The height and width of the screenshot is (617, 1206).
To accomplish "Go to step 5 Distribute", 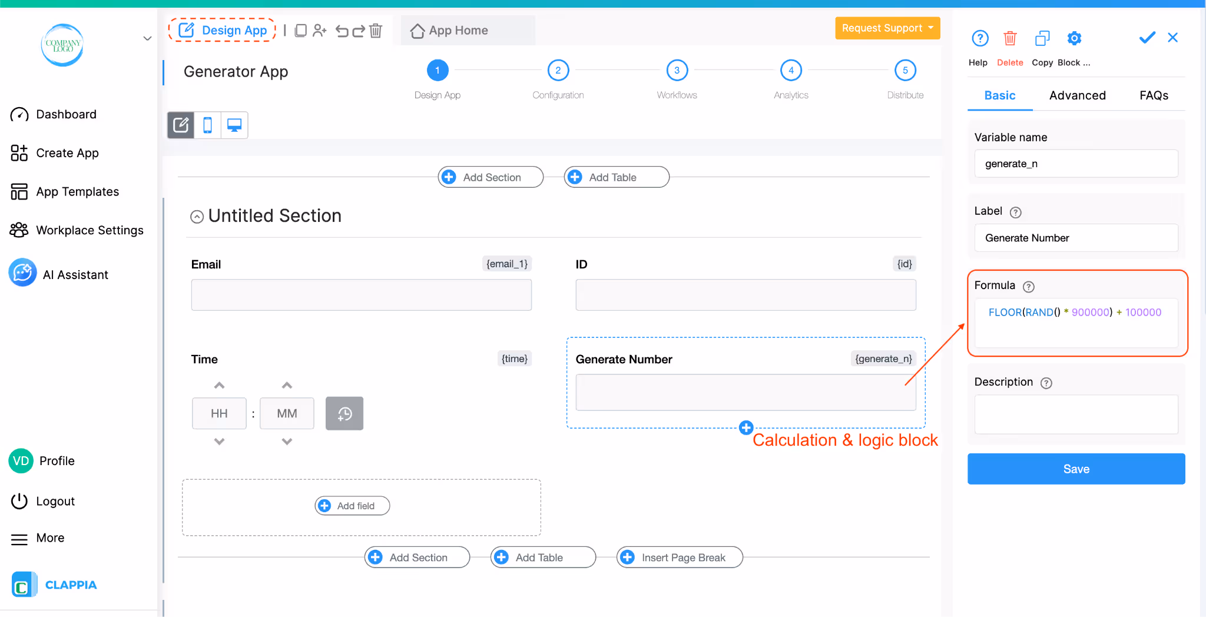I will pyautogui.click(x=905, y=70).
